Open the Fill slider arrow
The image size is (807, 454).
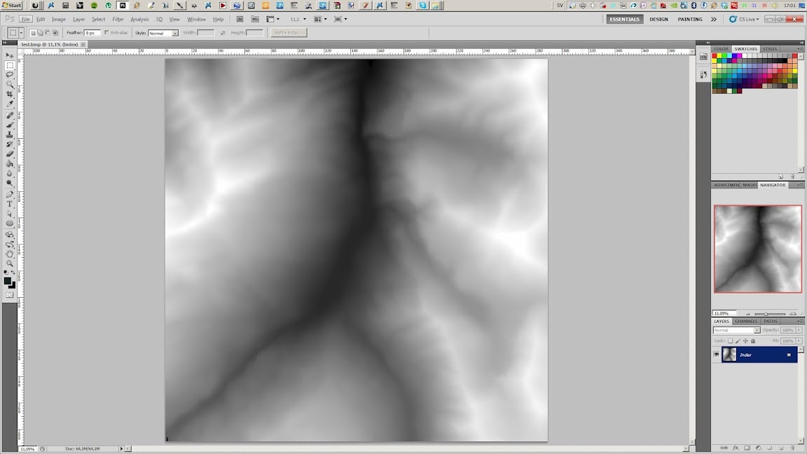(799, 340)
